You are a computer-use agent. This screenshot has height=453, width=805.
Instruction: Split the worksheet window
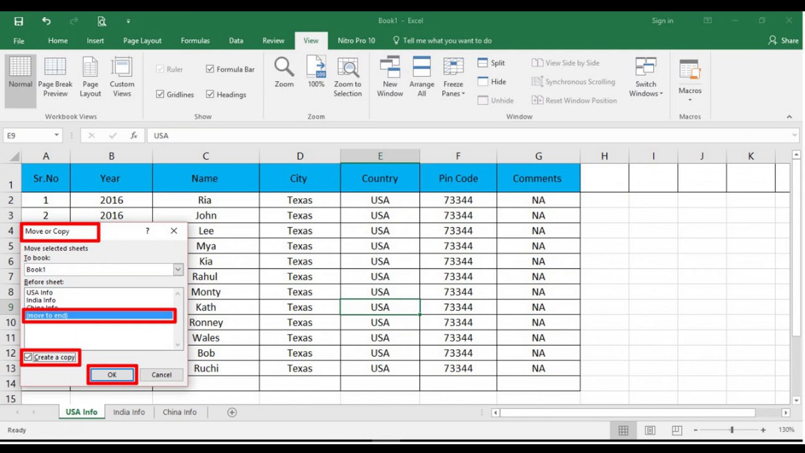(x=491, y=63)
